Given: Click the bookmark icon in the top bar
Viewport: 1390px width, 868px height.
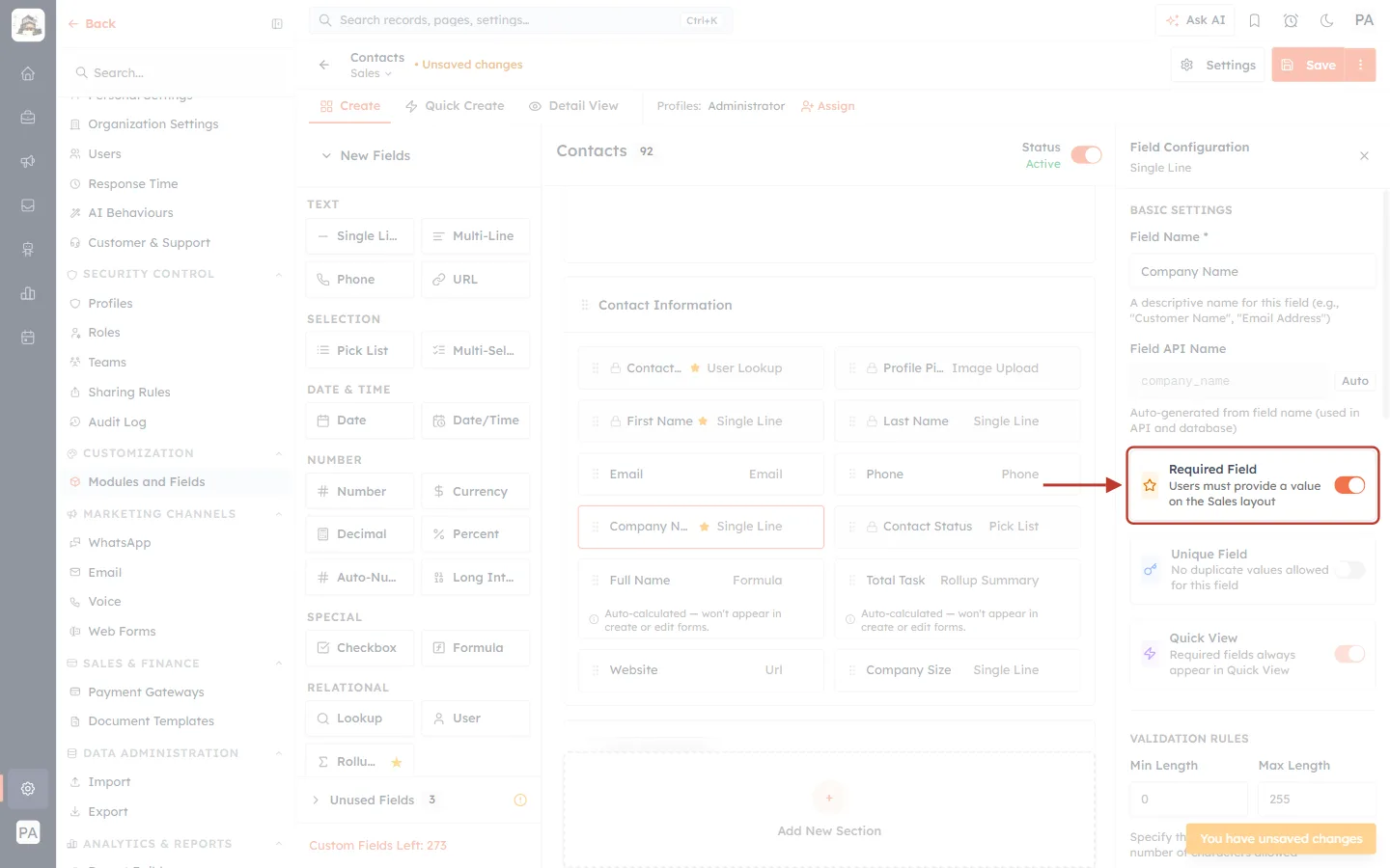Looking at the screenshot, I should click(1255, 20).
